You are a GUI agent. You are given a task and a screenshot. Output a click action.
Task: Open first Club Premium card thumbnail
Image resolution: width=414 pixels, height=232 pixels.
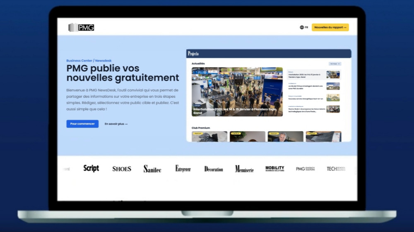[209, 136]
